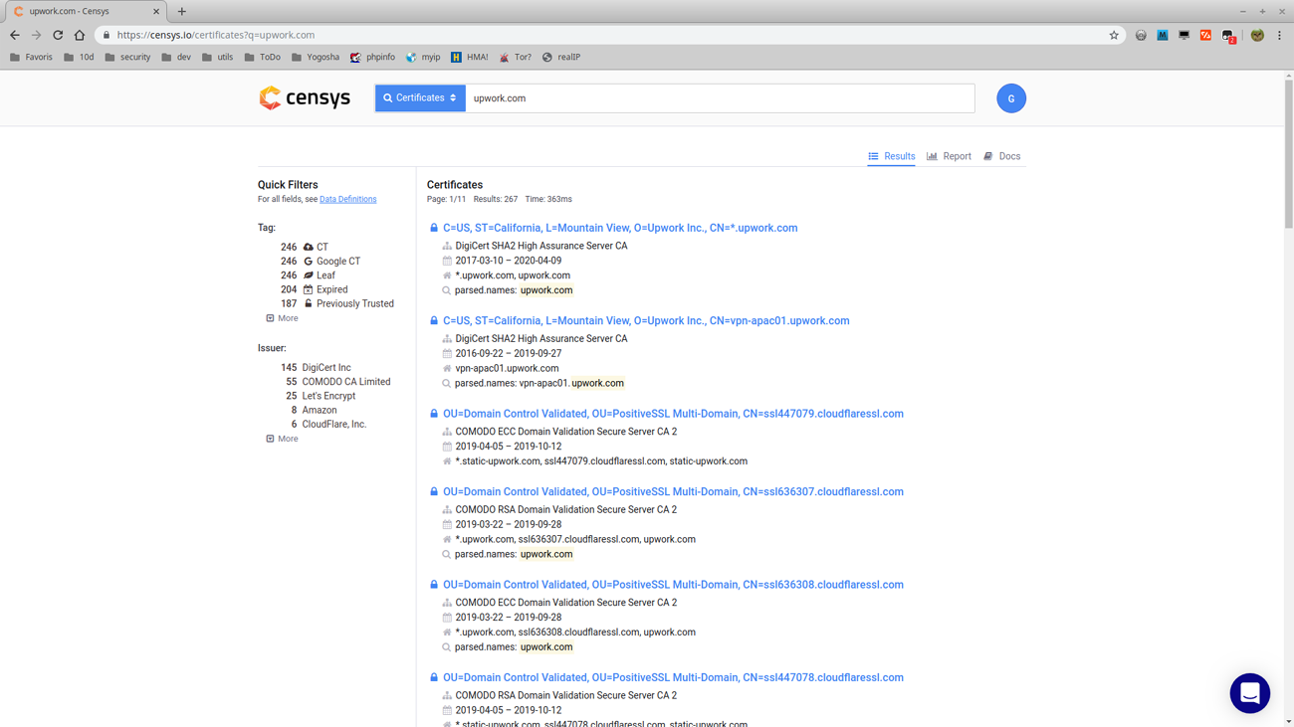This screenshot has height=727, width=1294.
Task: Open the Certificates search type dropdown
Action: (420, 97)
